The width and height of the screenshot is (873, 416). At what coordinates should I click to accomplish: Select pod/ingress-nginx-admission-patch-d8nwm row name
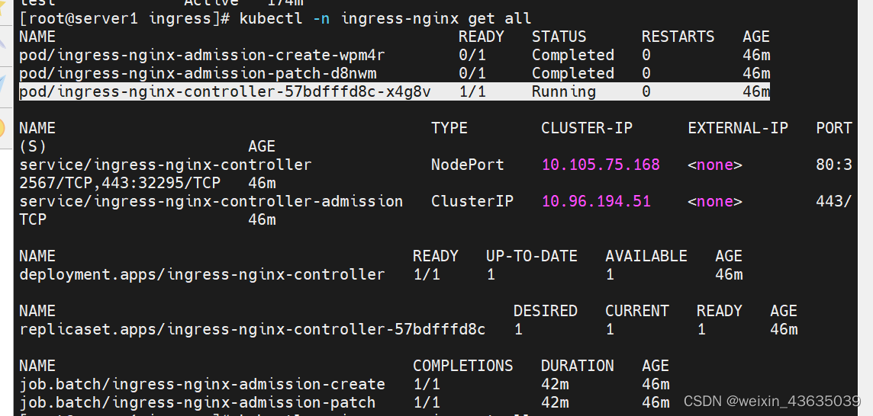pyautogui.click(x=198, y=73)
